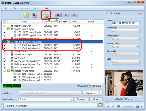Uncheck ROOM.mp4 checkbox
Screen dimensions: 146x111
pos(5,58)
